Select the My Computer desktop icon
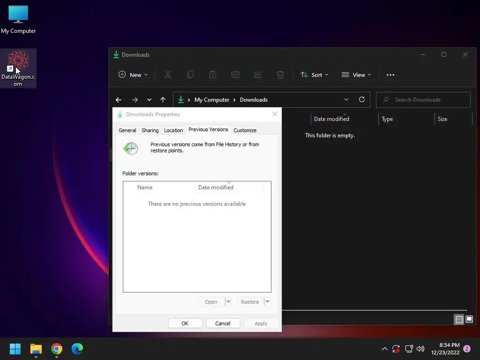The height and width of the screenshot is (360, 480). [x=18, y=19]
